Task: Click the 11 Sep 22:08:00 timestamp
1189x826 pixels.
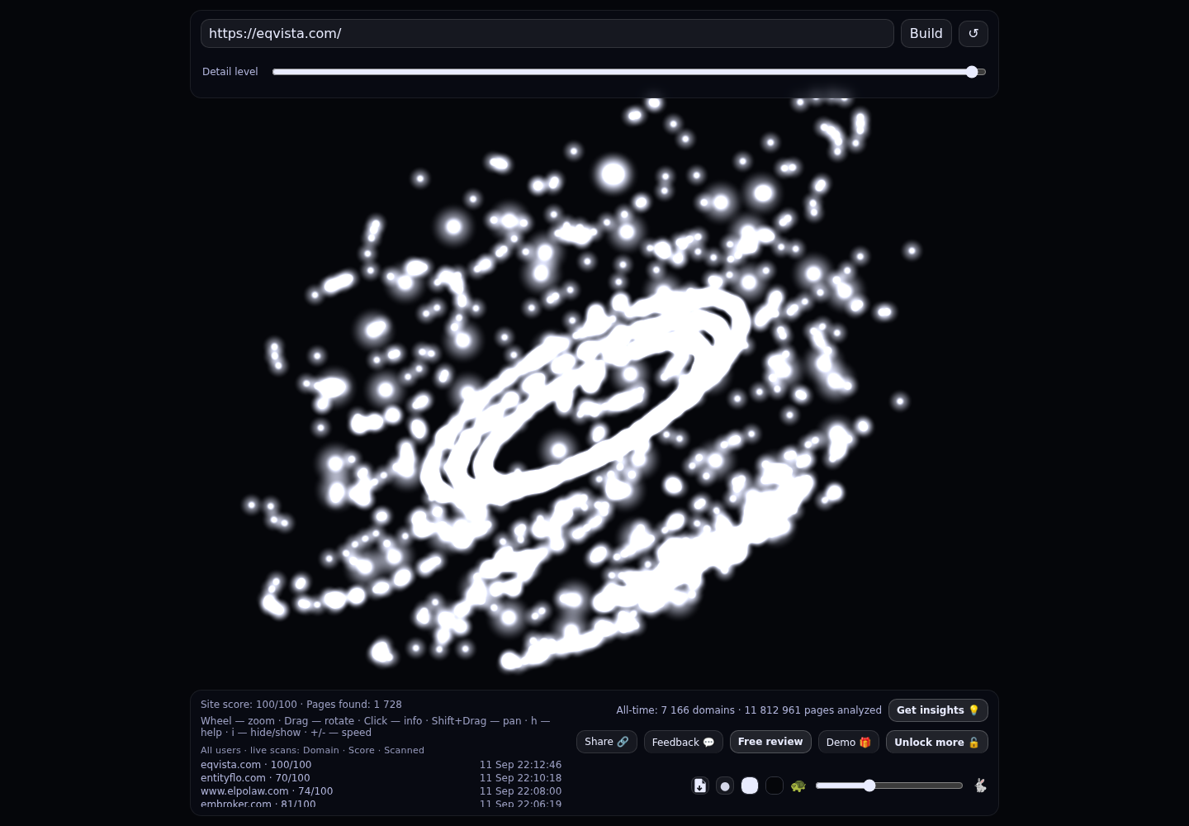Action: 520,791
